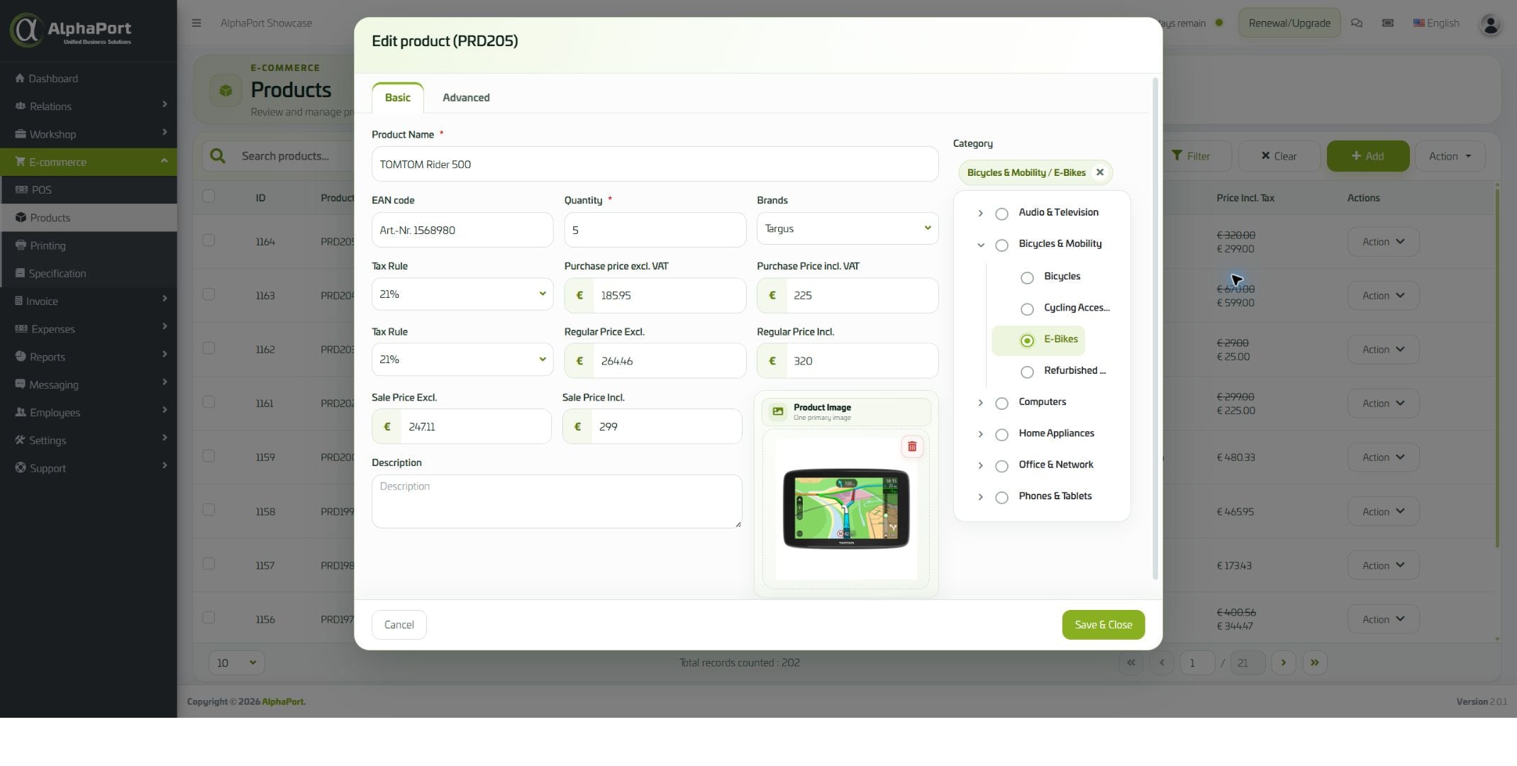Delete the product image with trash icon

(912, 447)
